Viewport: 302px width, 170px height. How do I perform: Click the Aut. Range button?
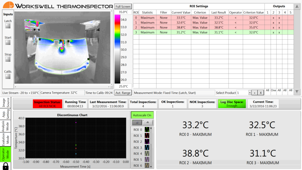coord(123,93)
